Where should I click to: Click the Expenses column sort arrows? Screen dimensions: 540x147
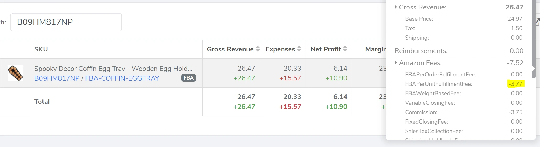coord(299,49)
